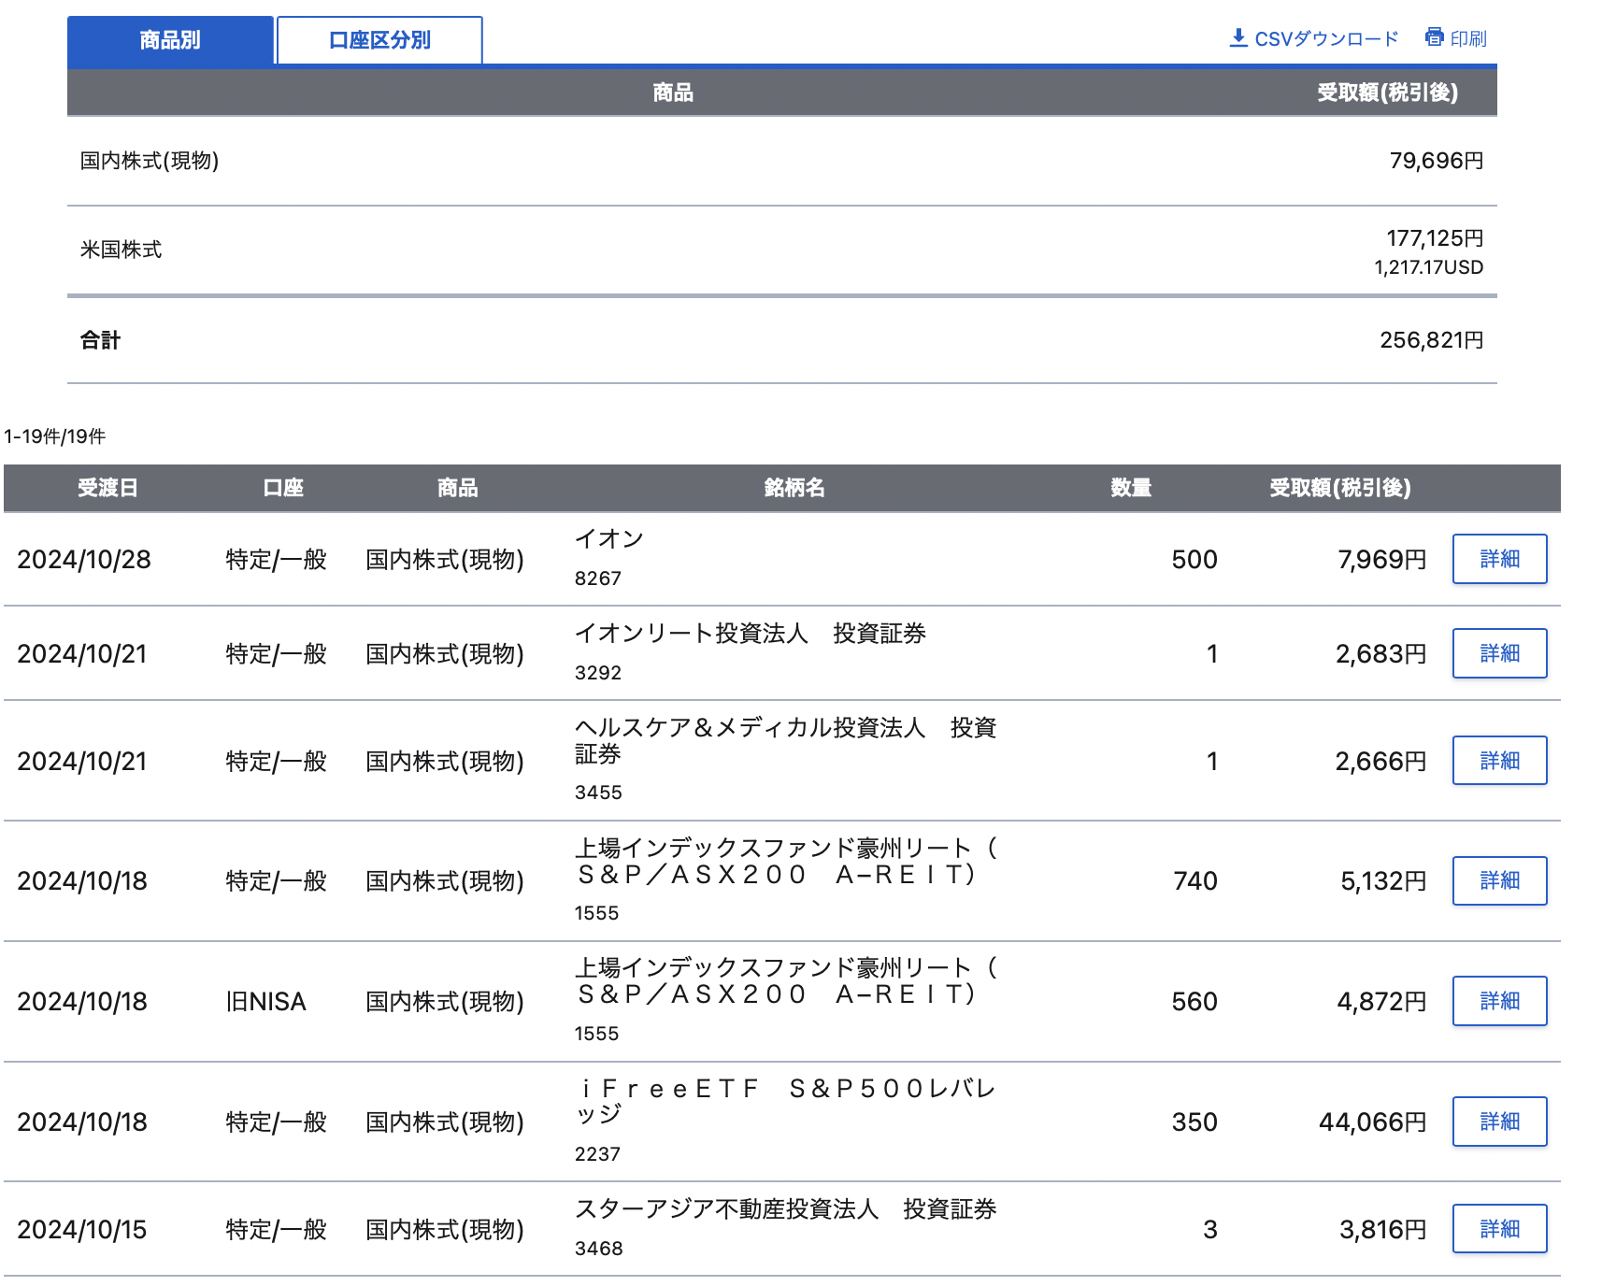Click the 印刷 print link
Image resolution: width=1602 pixels, height=1286 pixels.
pyautogui.click(x=1456, y=38)
